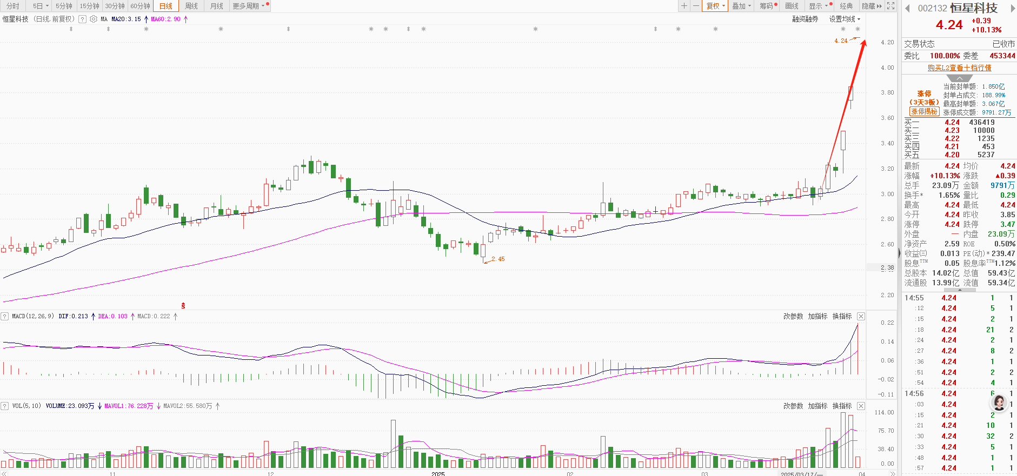Click the 买一 bid row volume 436419
Screen dimensions: 1017x476
point(982,122)
